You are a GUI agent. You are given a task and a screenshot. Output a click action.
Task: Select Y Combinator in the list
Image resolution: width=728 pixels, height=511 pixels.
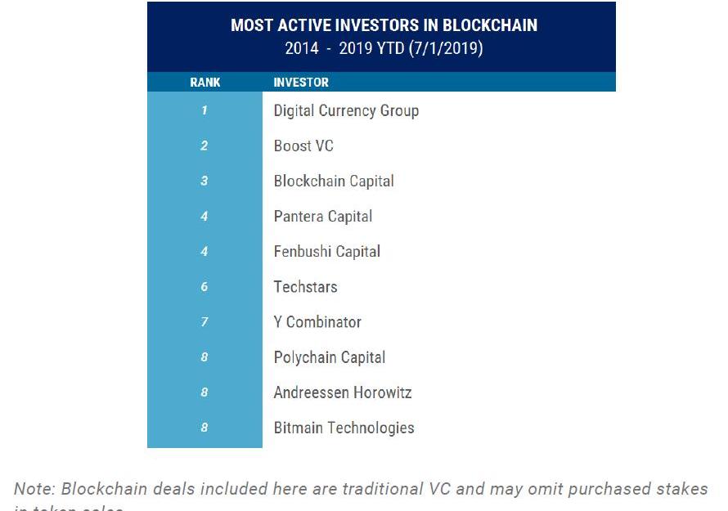point(317,321)
